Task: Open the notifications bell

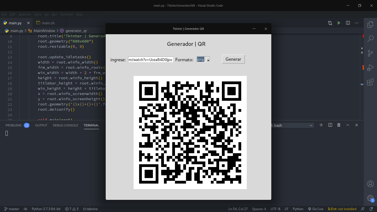Action: click(x=371, y=209)
